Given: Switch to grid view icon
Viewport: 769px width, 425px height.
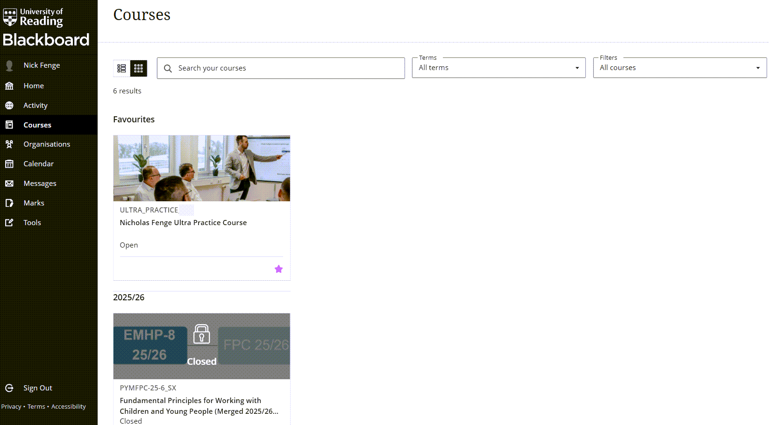Looking at the screenshot, I should (138, 68).
